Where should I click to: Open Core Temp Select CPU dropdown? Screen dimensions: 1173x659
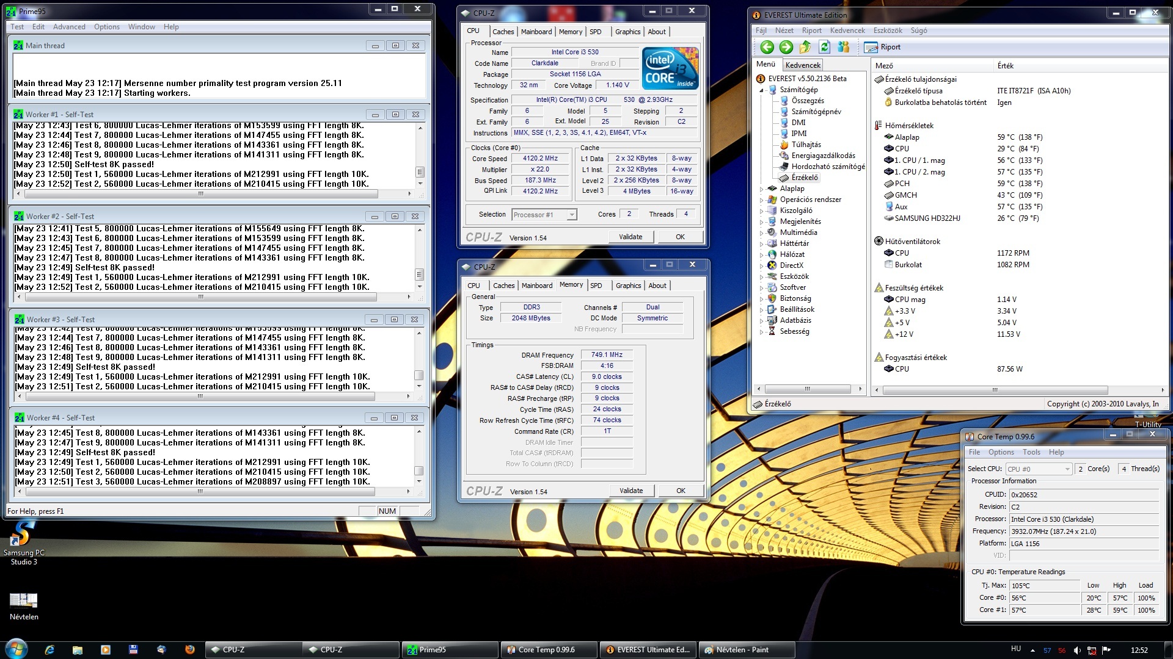click(x=1039, y=469)
